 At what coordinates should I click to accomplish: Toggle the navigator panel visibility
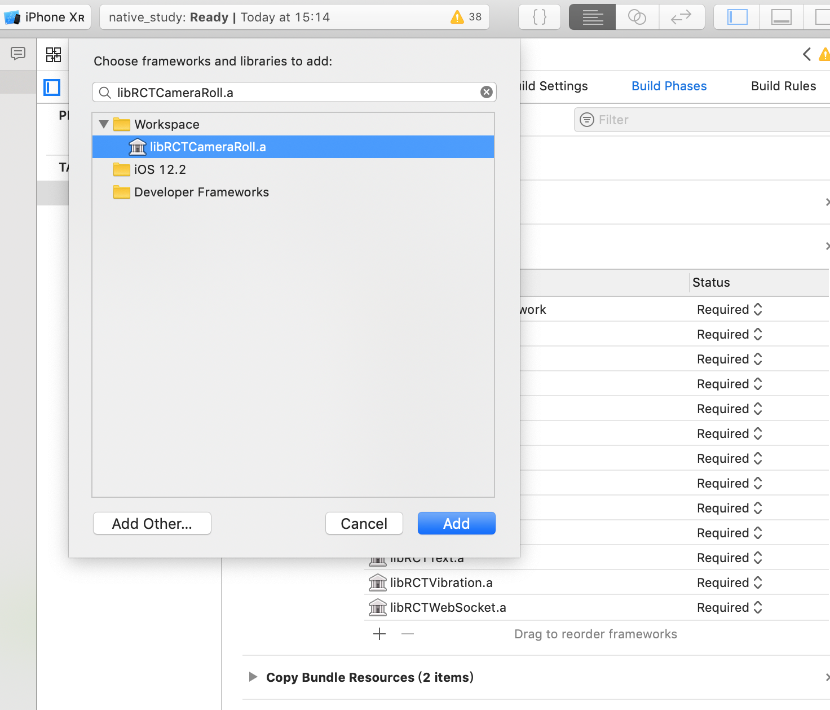point(737,17)
